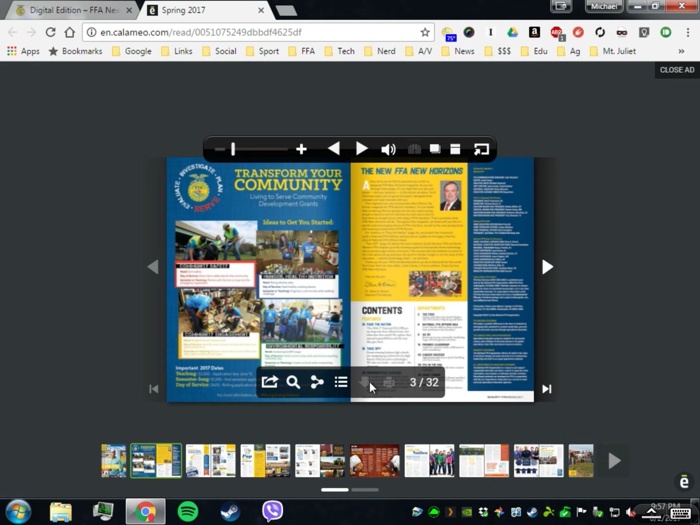Go to next page using toolbar right triangle

pyautogui.click(x=362, y=149)
